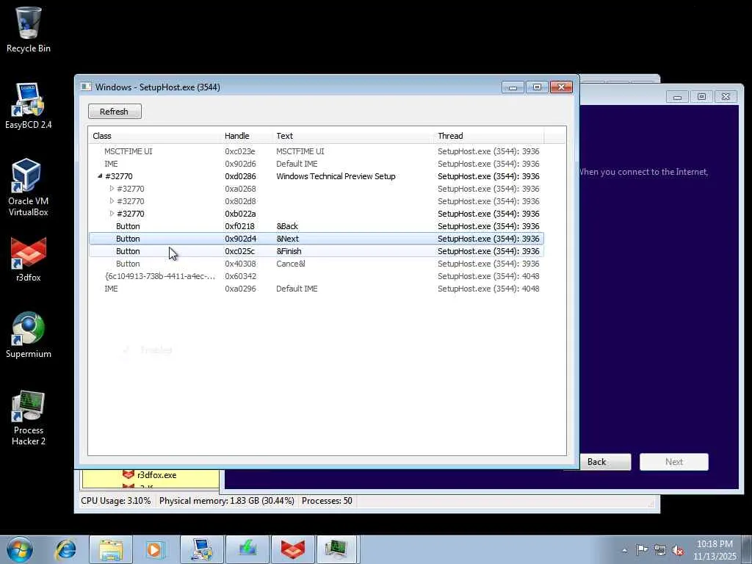Launch Internet Explorer from the taskbar

pos(65,549)
